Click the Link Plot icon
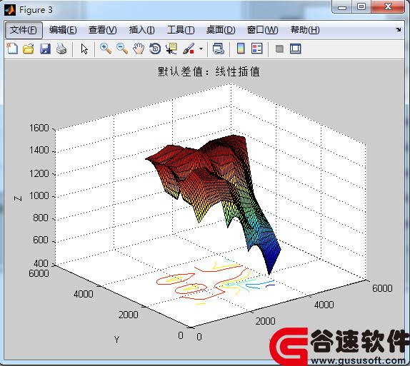Viewport: 410px width, 366px height. point(219,49)
